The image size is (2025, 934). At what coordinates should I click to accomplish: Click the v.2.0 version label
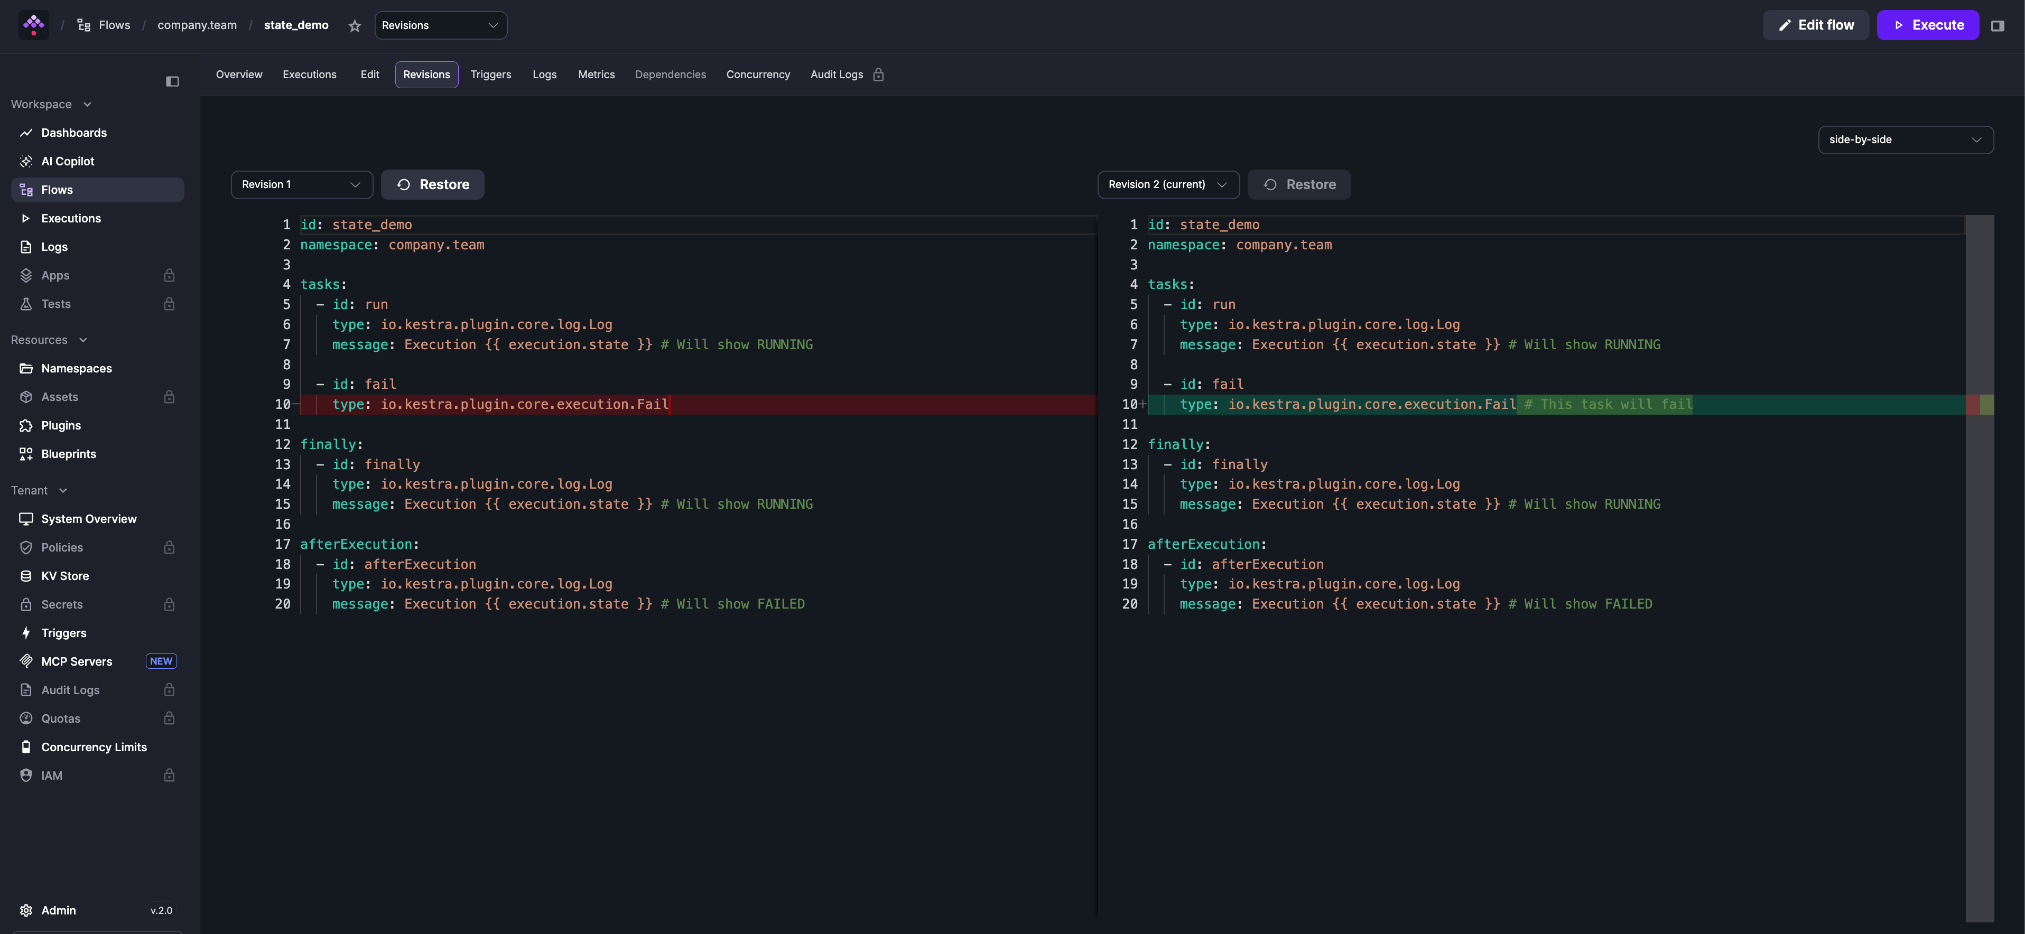click(x=161, y=910)
